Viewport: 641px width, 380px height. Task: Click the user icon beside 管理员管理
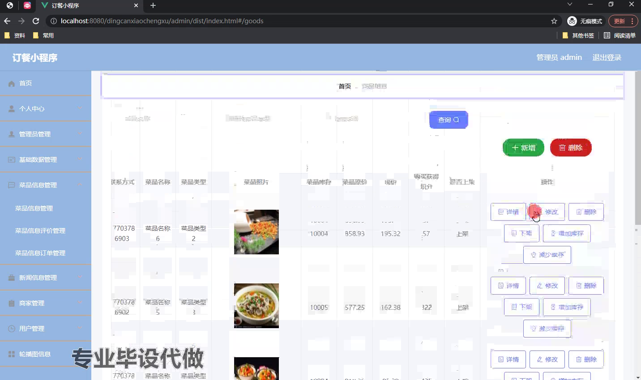tap(12, 134)
